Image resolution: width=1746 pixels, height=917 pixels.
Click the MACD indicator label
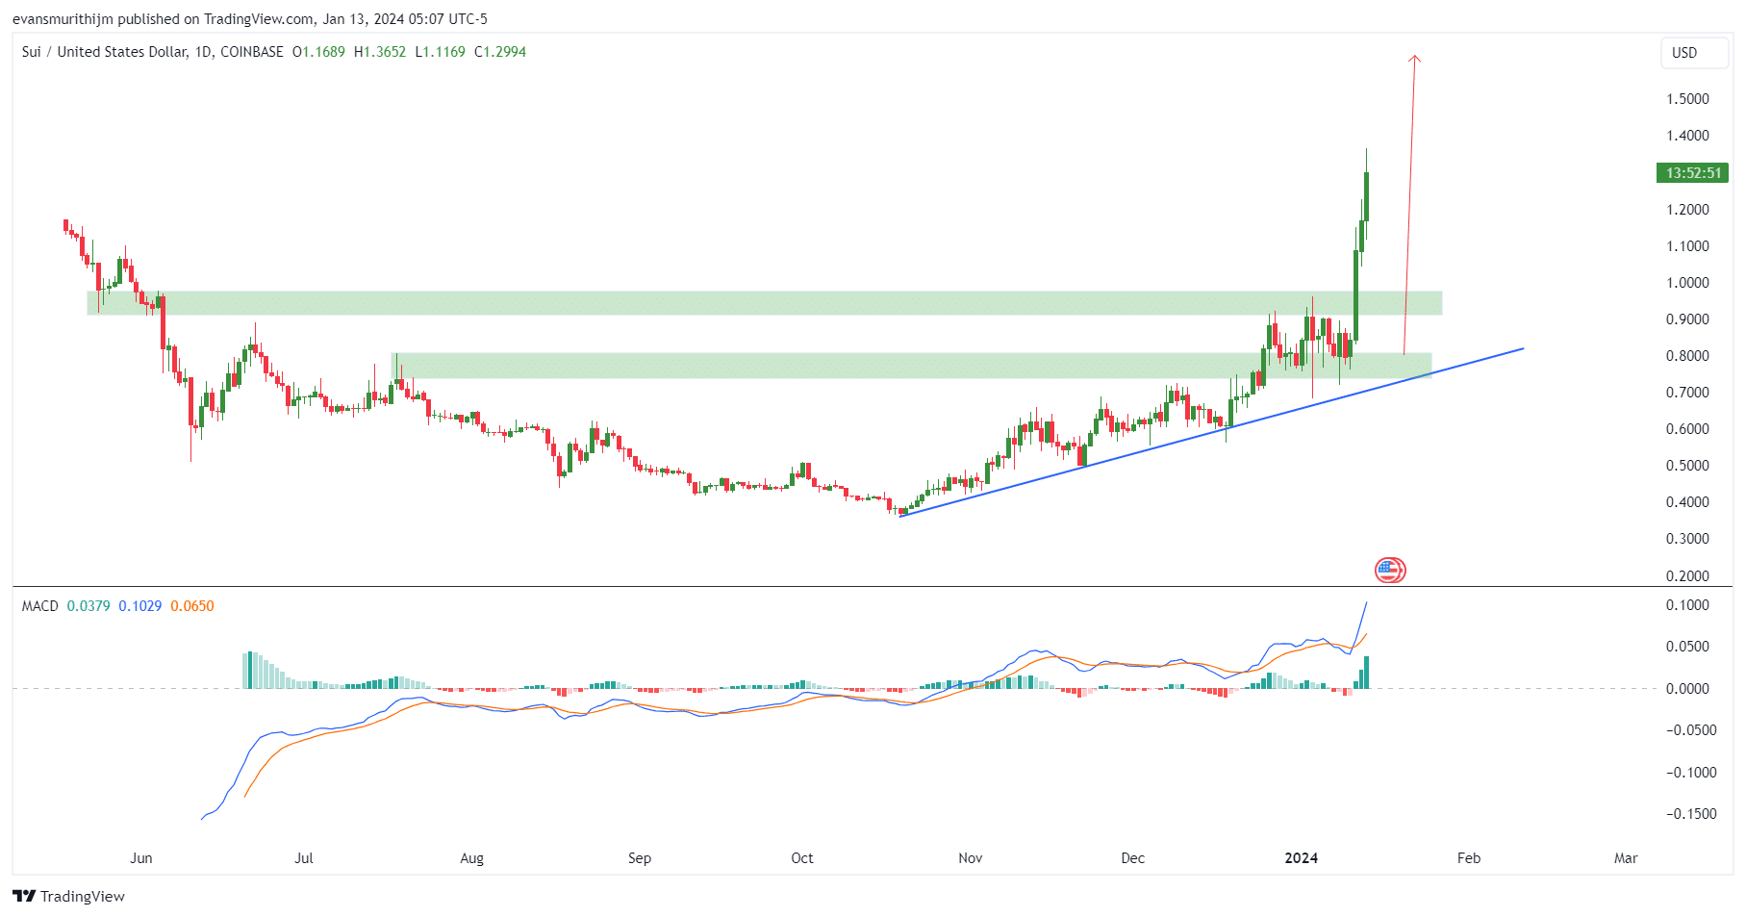[x=40, y=606]
